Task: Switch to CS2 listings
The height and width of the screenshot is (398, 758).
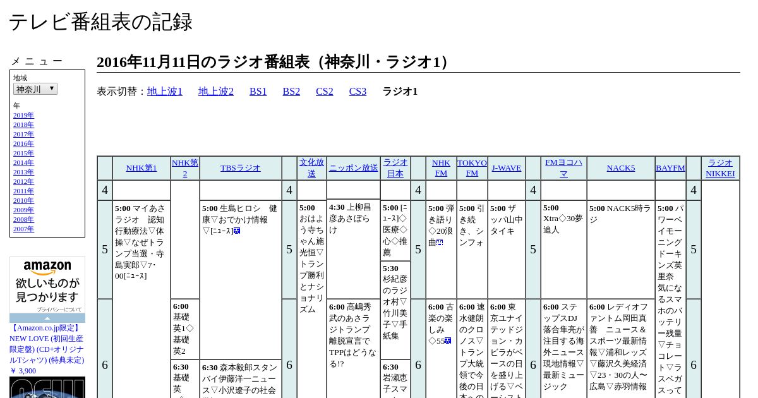Action: pos(325,92)
